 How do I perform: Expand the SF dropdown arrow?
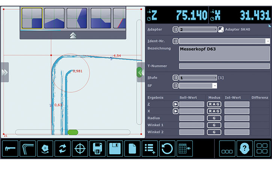click(x=215, y=85)
